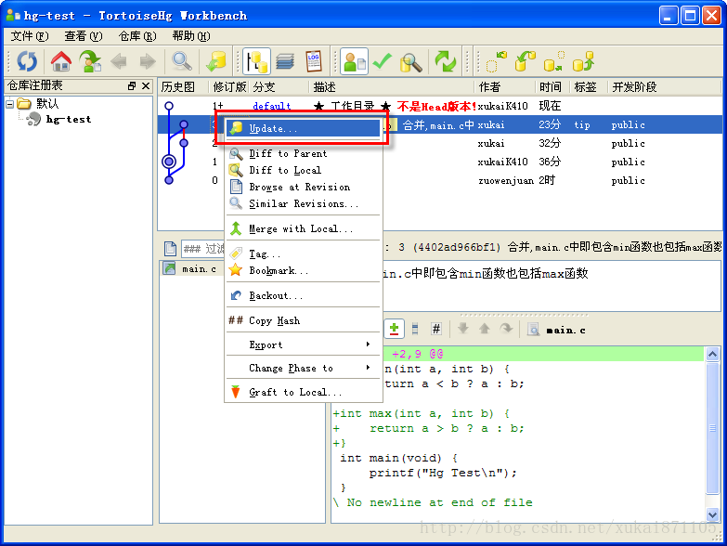The height and width of the screenshot is (546, 727).
Task: Click the 作者 column header
Action: pos(504,87)
